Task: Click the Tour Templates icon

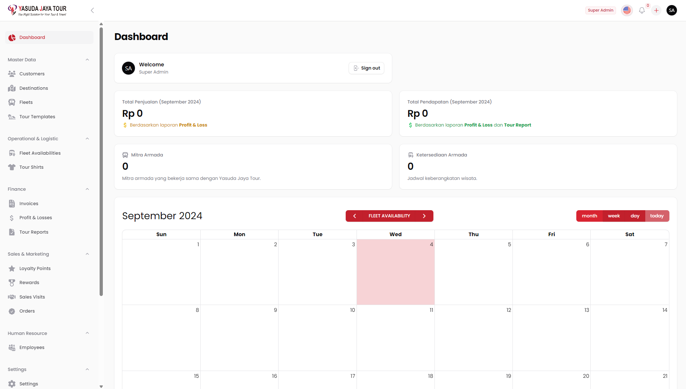Action: coord(12,117)
